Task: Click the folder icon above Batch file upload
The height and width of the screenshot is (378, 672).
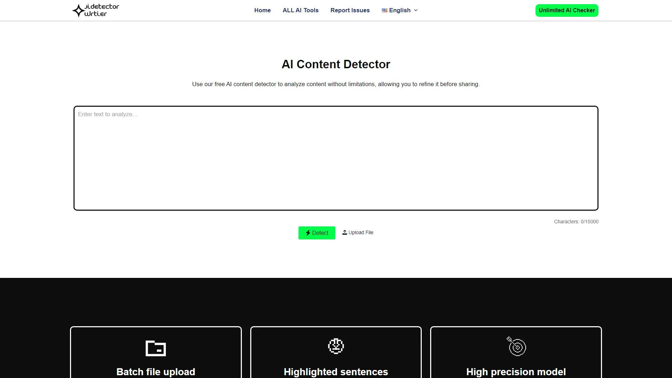Action: [x=156, y=348]
